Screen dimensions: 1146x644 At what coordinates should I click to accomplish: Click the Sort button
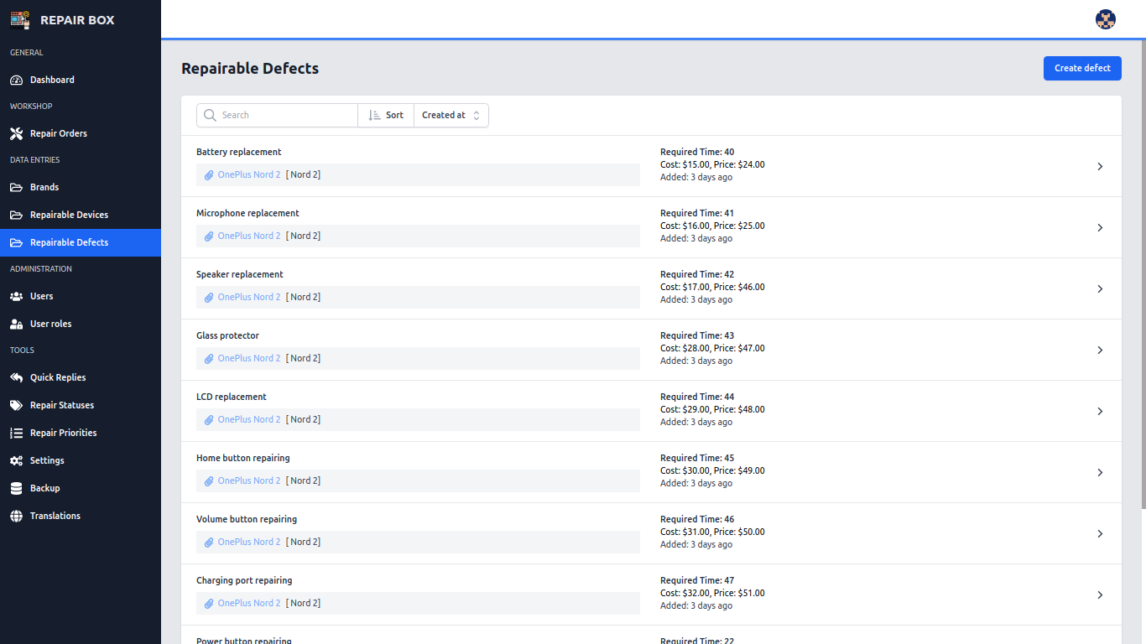[386, 115]
